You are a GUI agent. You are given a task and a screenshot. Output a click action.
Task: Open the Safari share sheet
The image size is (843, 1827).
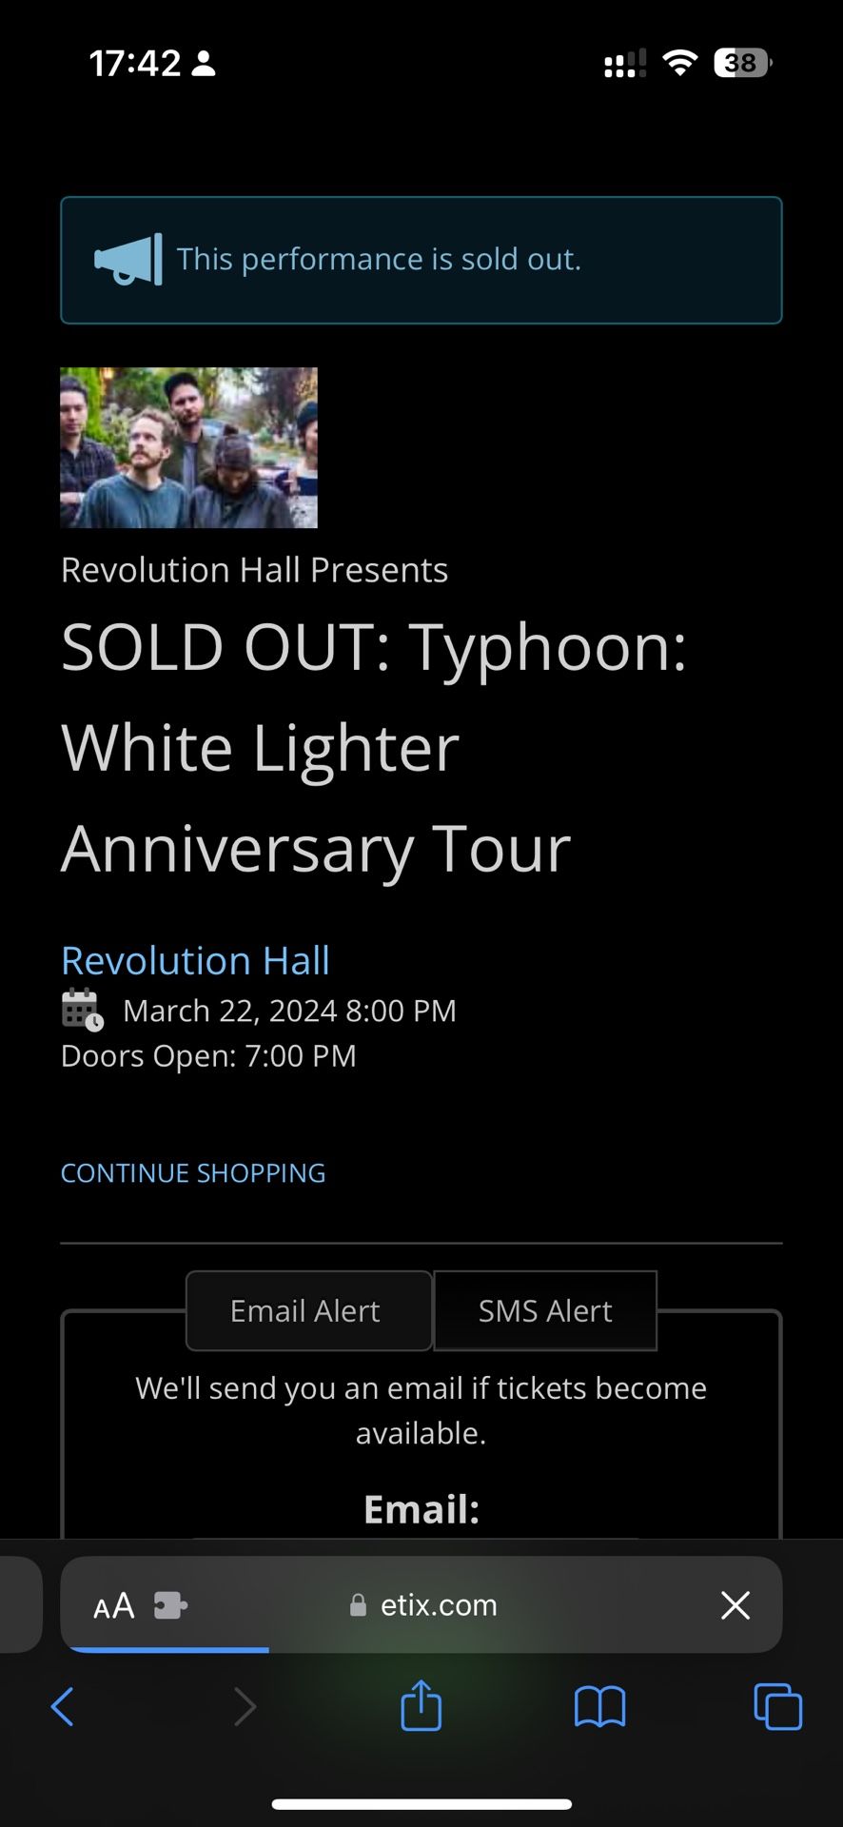point(421,1704)
